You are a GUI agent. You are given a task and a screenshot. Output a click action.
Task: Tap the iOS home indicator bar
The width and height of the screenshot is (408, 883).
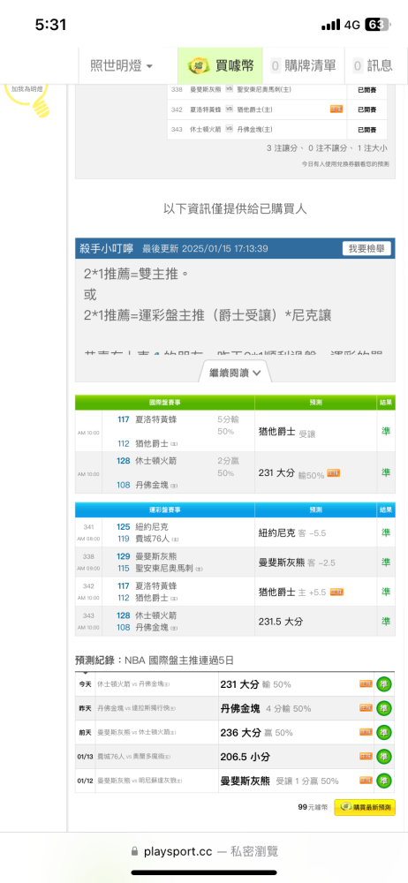tap(204, 872)
